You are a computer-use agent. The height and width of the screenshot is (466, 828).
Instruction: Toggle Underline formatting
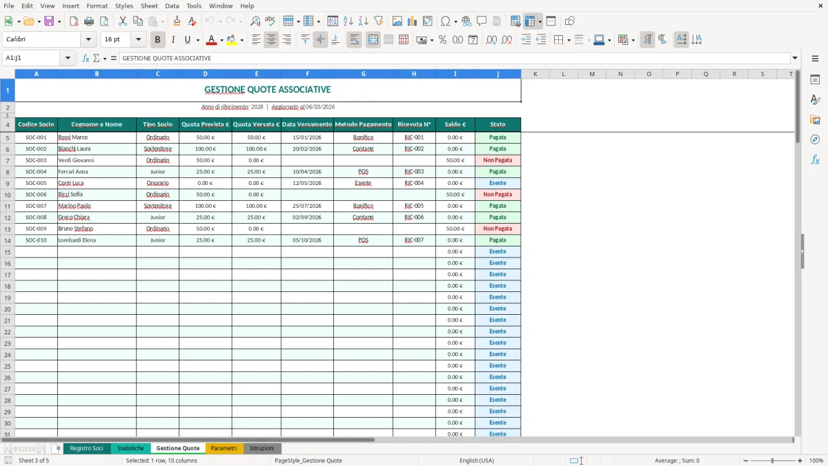tap(188, 40)
